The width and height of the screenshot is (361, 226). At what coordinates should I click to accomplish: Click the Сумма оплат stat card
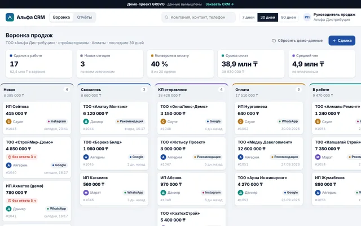coord(251,64)
